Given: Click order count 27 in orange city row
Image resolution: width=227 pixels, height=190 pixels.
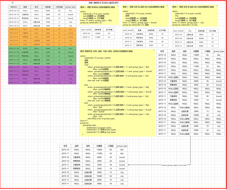Looking at the screenshot, I should 59,44.
